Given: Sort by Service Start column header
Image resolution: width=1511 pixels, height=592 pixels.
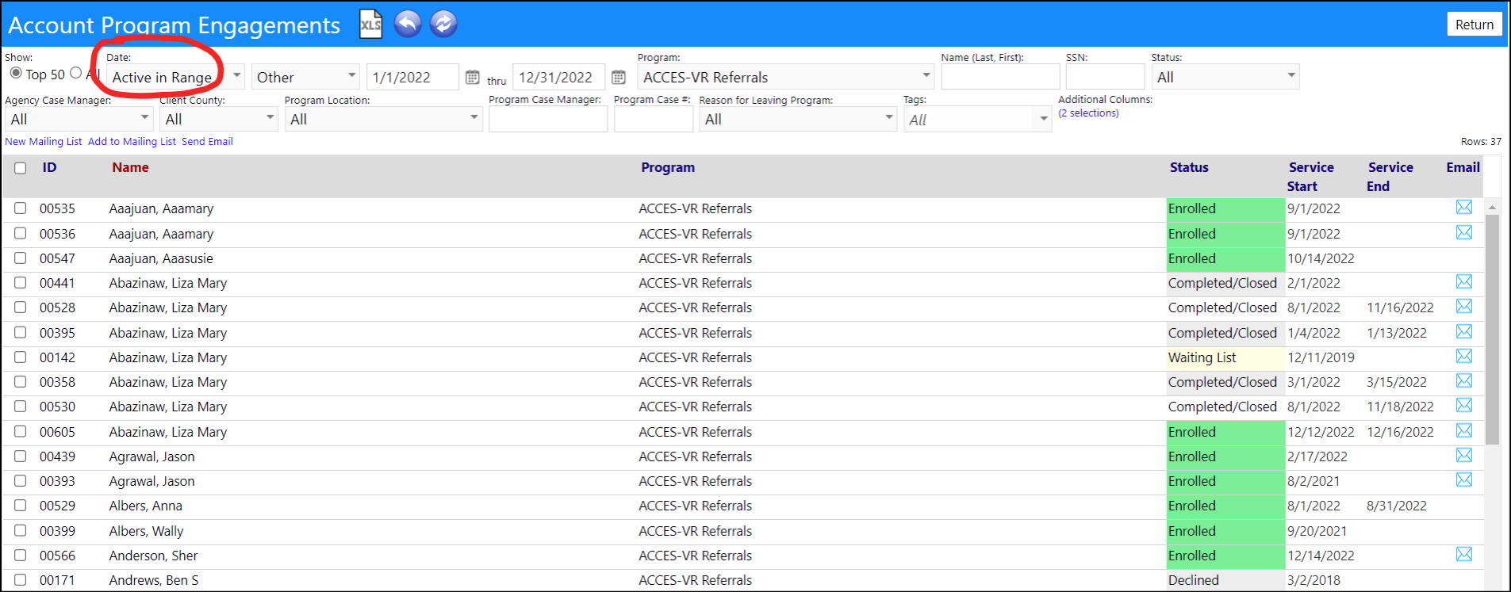Looking at the screenshot, I should (1310, 177).
